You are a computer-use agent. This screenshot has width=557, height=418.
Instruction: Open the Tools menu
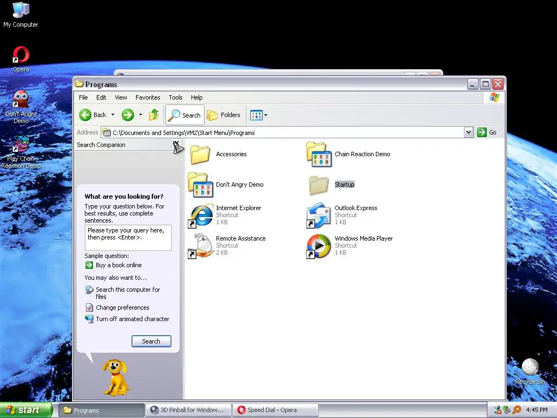(x=176, y=97)
